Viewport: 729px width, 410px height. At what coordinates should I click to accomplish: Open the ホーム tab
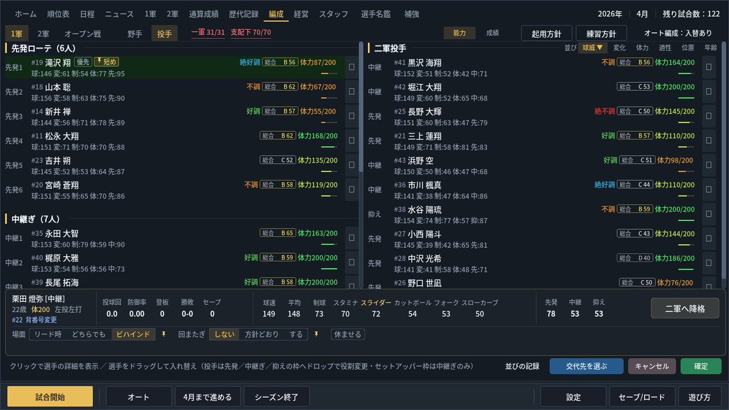(26, 14)
